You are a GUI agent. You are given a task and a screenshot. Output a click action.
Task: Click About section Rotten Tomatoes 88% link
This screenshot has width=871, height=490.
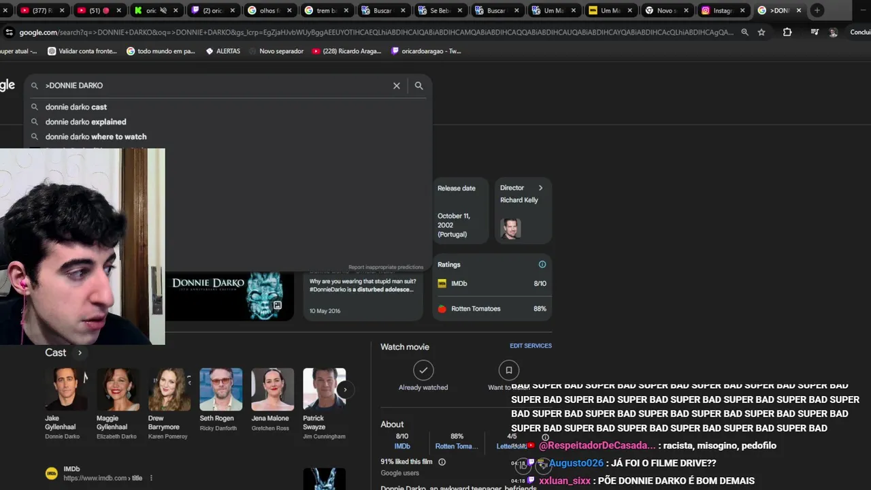(x=457, y=441)
